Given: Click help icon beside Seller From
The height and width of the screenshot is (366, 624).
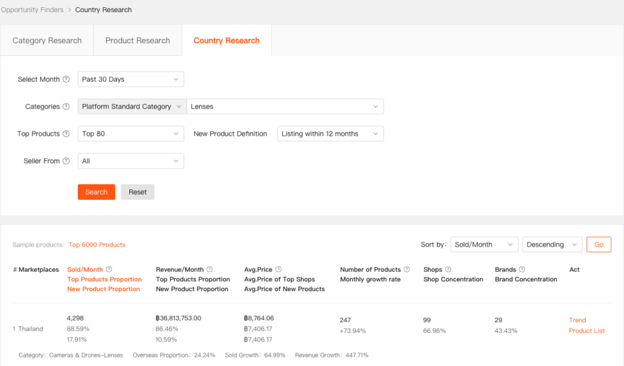Looking at the screenshot, I should 66,161.
